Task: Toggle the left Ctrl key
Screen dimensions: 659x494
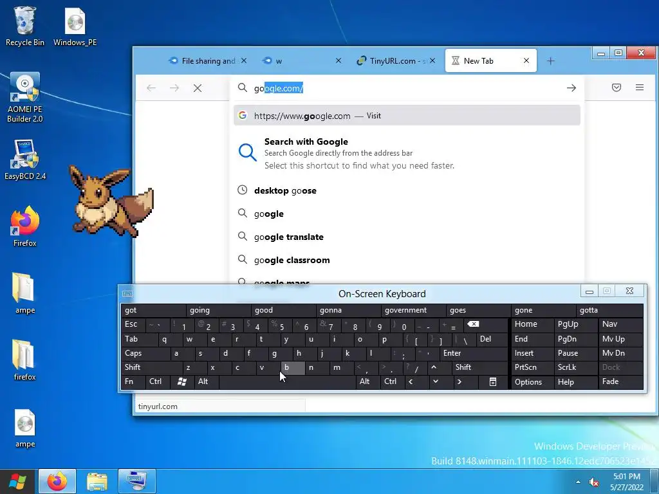Action: (x=158, y=381)
